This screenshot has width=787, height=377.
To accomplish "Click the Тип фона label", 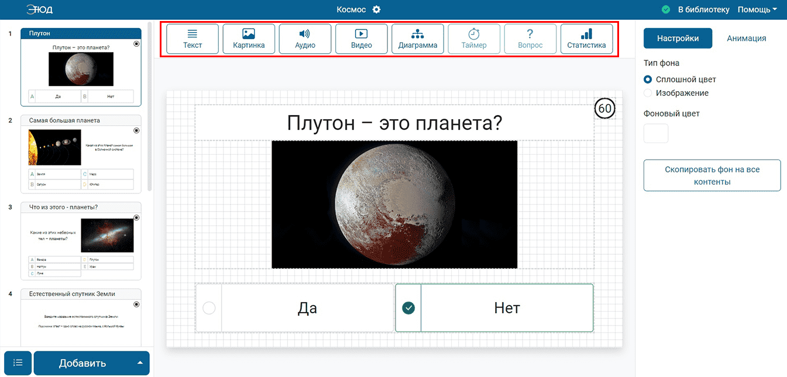I will pyautogui.click(x=662, y=63).
